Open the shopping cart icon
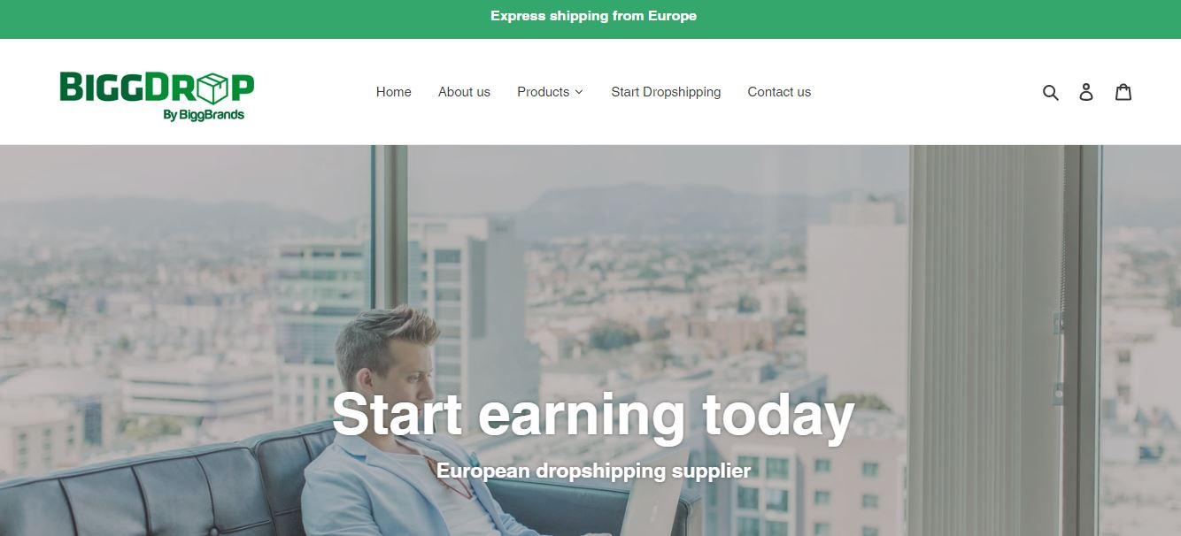1181x536 pixels. tap(1123, 92)
